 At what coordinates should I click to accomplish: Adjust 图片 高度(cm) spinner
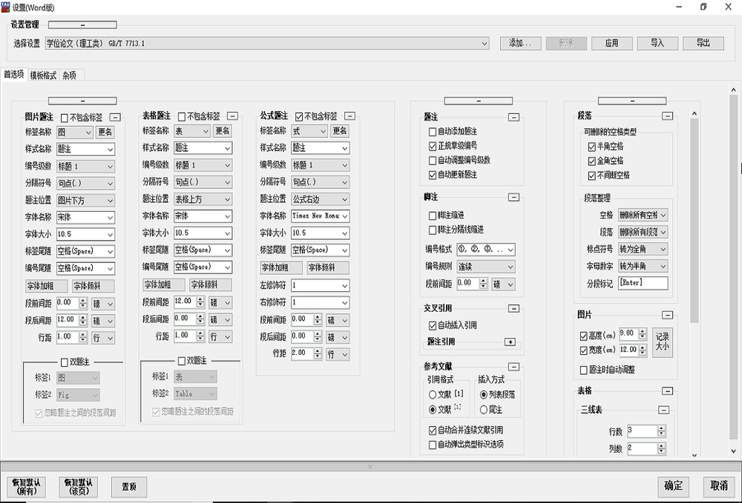[643, 334]
